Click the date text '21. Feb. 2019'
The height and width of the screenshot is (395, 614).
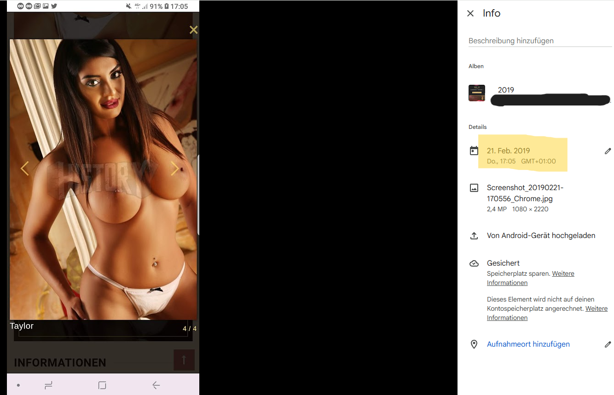click(508, 151)
